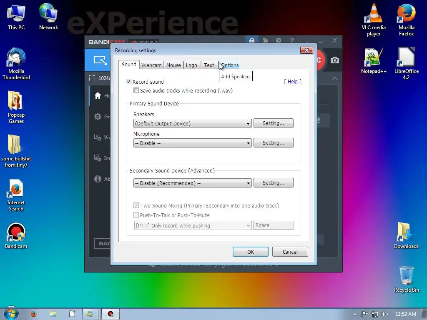Switch to the Options tab
The image size is (427, 320).
tap(229, 65)
